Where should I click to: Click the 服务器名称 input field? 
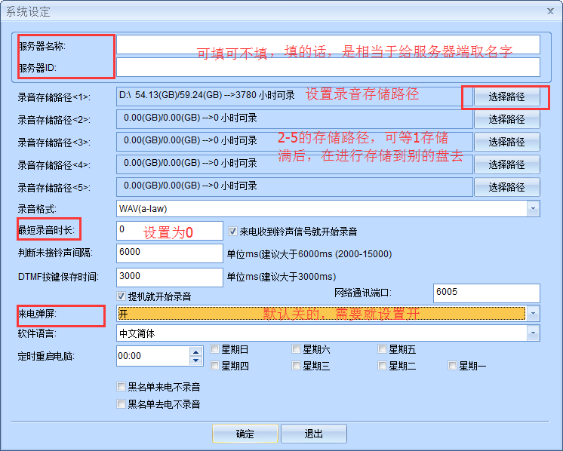tap(328, 44)
